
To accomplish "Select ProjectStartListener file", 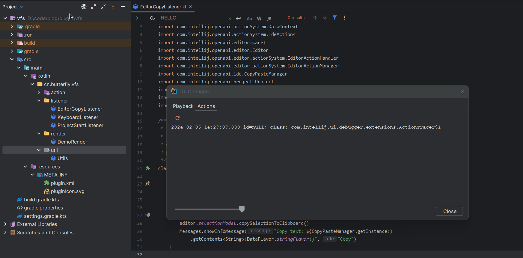I will 80,125.
